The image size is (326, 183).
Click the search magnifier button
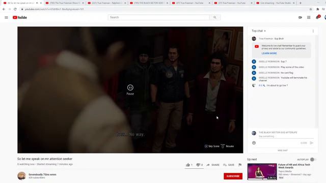click(215, 17)
